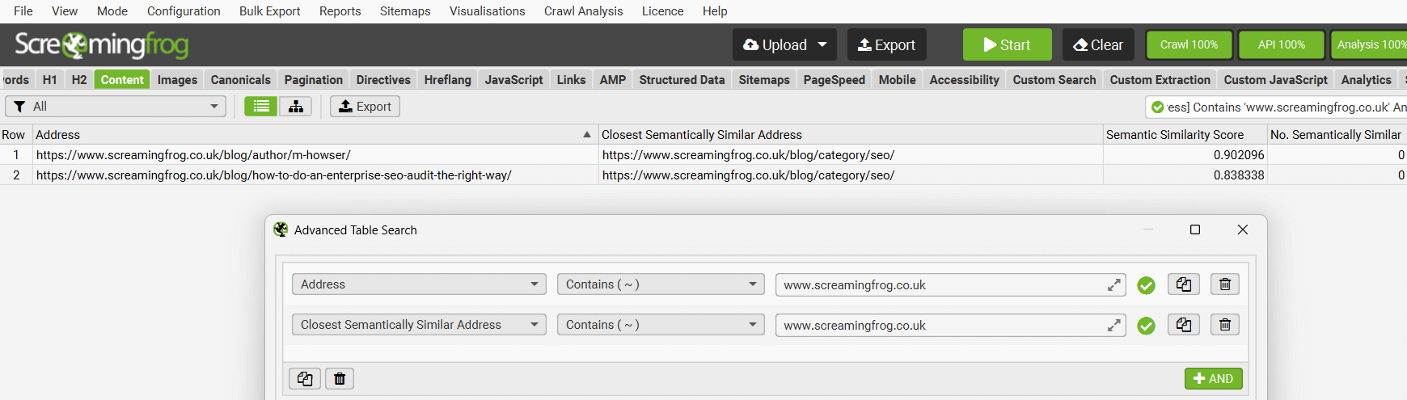The width and height of the screenshot is (1407, 400).
Task: Delete the Address filter row
Action: pos(1225,284)
